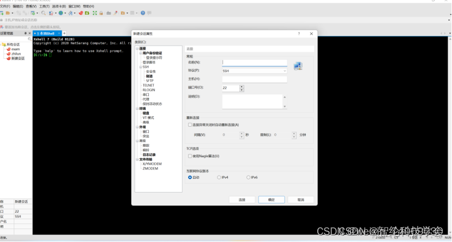Click the green globe toolbar icon

(x=61, y=13)
